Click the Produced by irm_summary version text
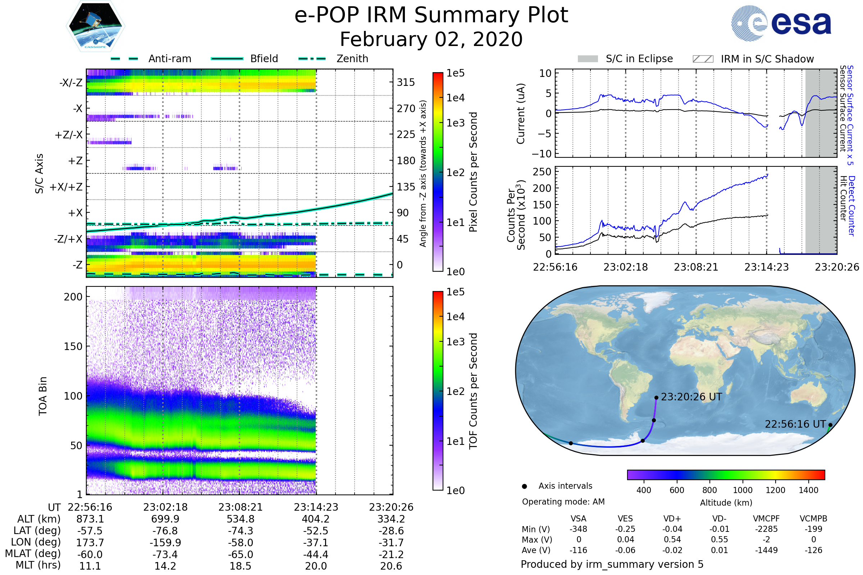 (612, 564)
